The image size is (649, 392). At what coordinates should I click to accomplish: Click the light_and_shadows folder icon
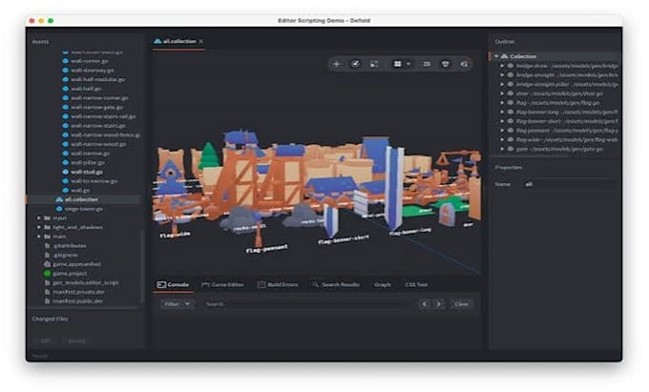(x=47, y=227)
